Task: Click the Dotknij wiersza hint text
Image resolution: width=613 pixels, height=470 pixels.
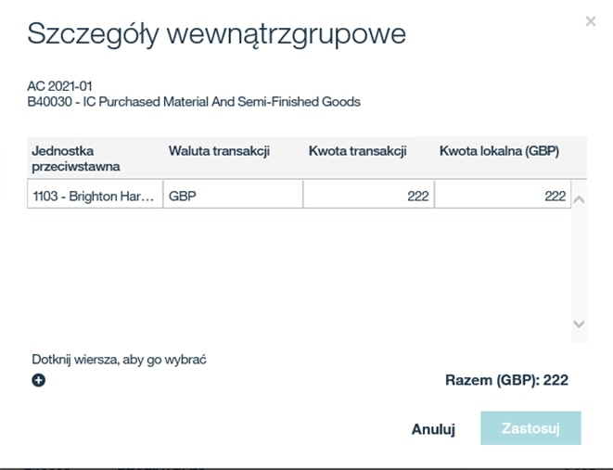Action: coord(118,359)
